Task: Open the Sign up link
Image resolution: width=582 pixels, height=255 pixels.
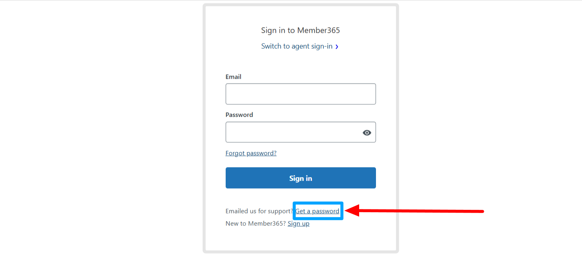Action: [299, 223]
